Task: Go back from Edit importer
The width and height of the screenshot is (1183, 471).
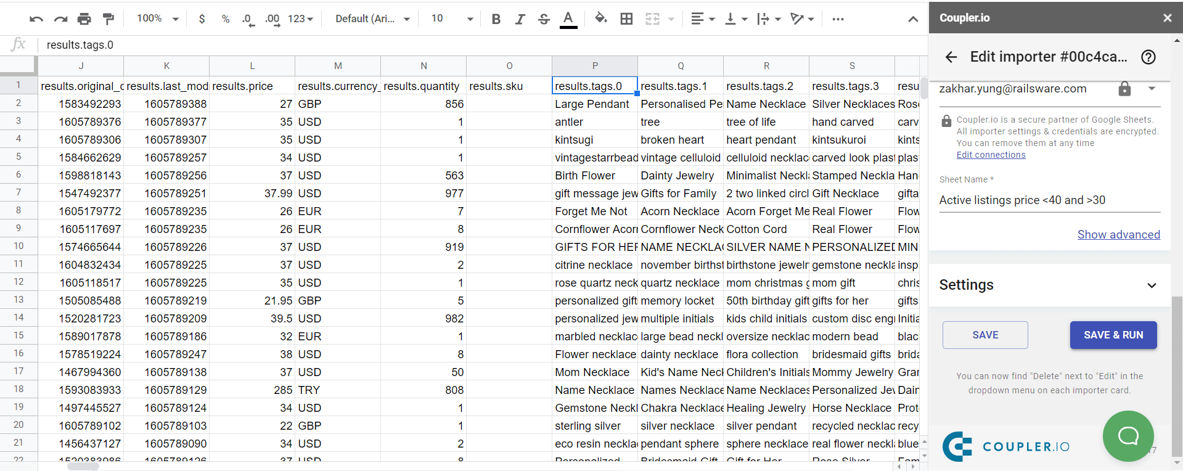Action: tap(951, 57)
